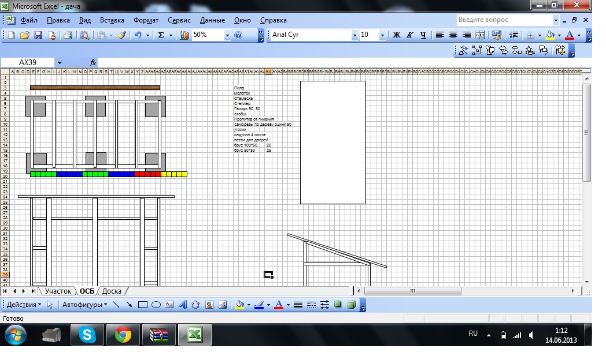The image size is (606, 360).
Task: Open the Файл menu
Action: pos(29,20)
